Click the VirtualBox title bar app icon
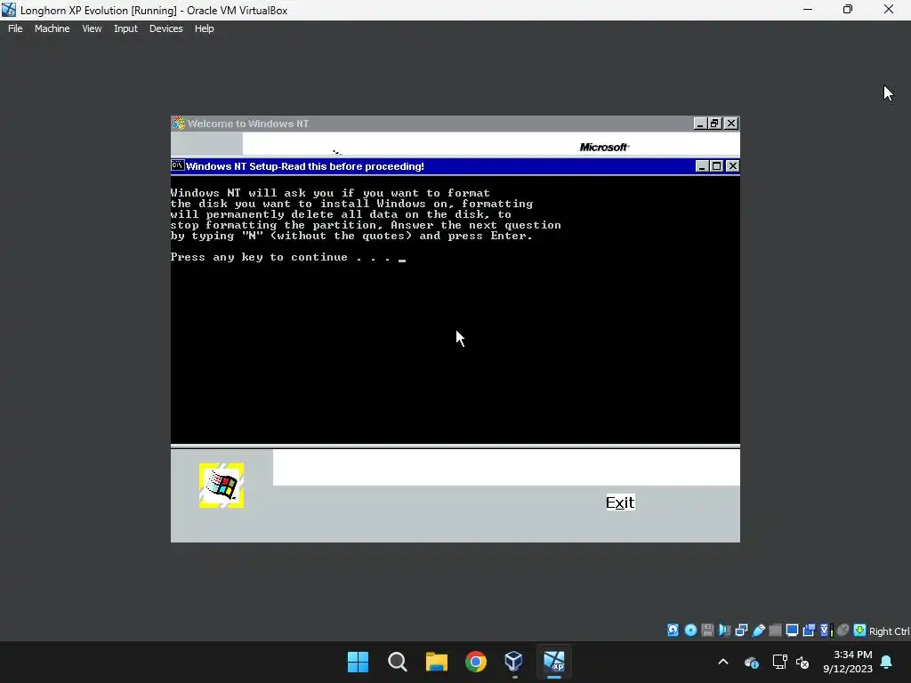The width and height of the screenshot is (911, 683). pyautogui.click(x=9, y=10)
